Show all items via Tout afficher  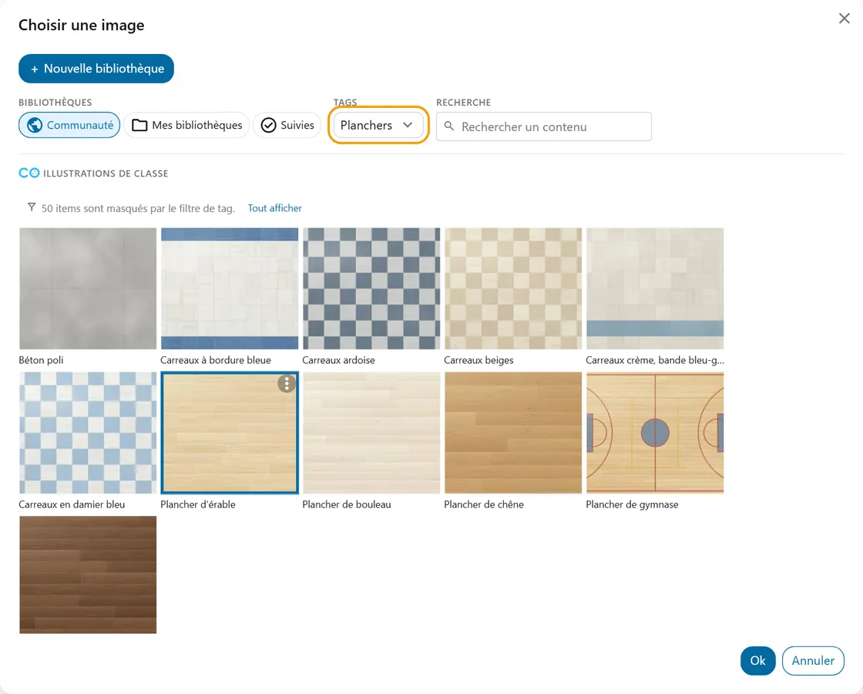point(274,208)
